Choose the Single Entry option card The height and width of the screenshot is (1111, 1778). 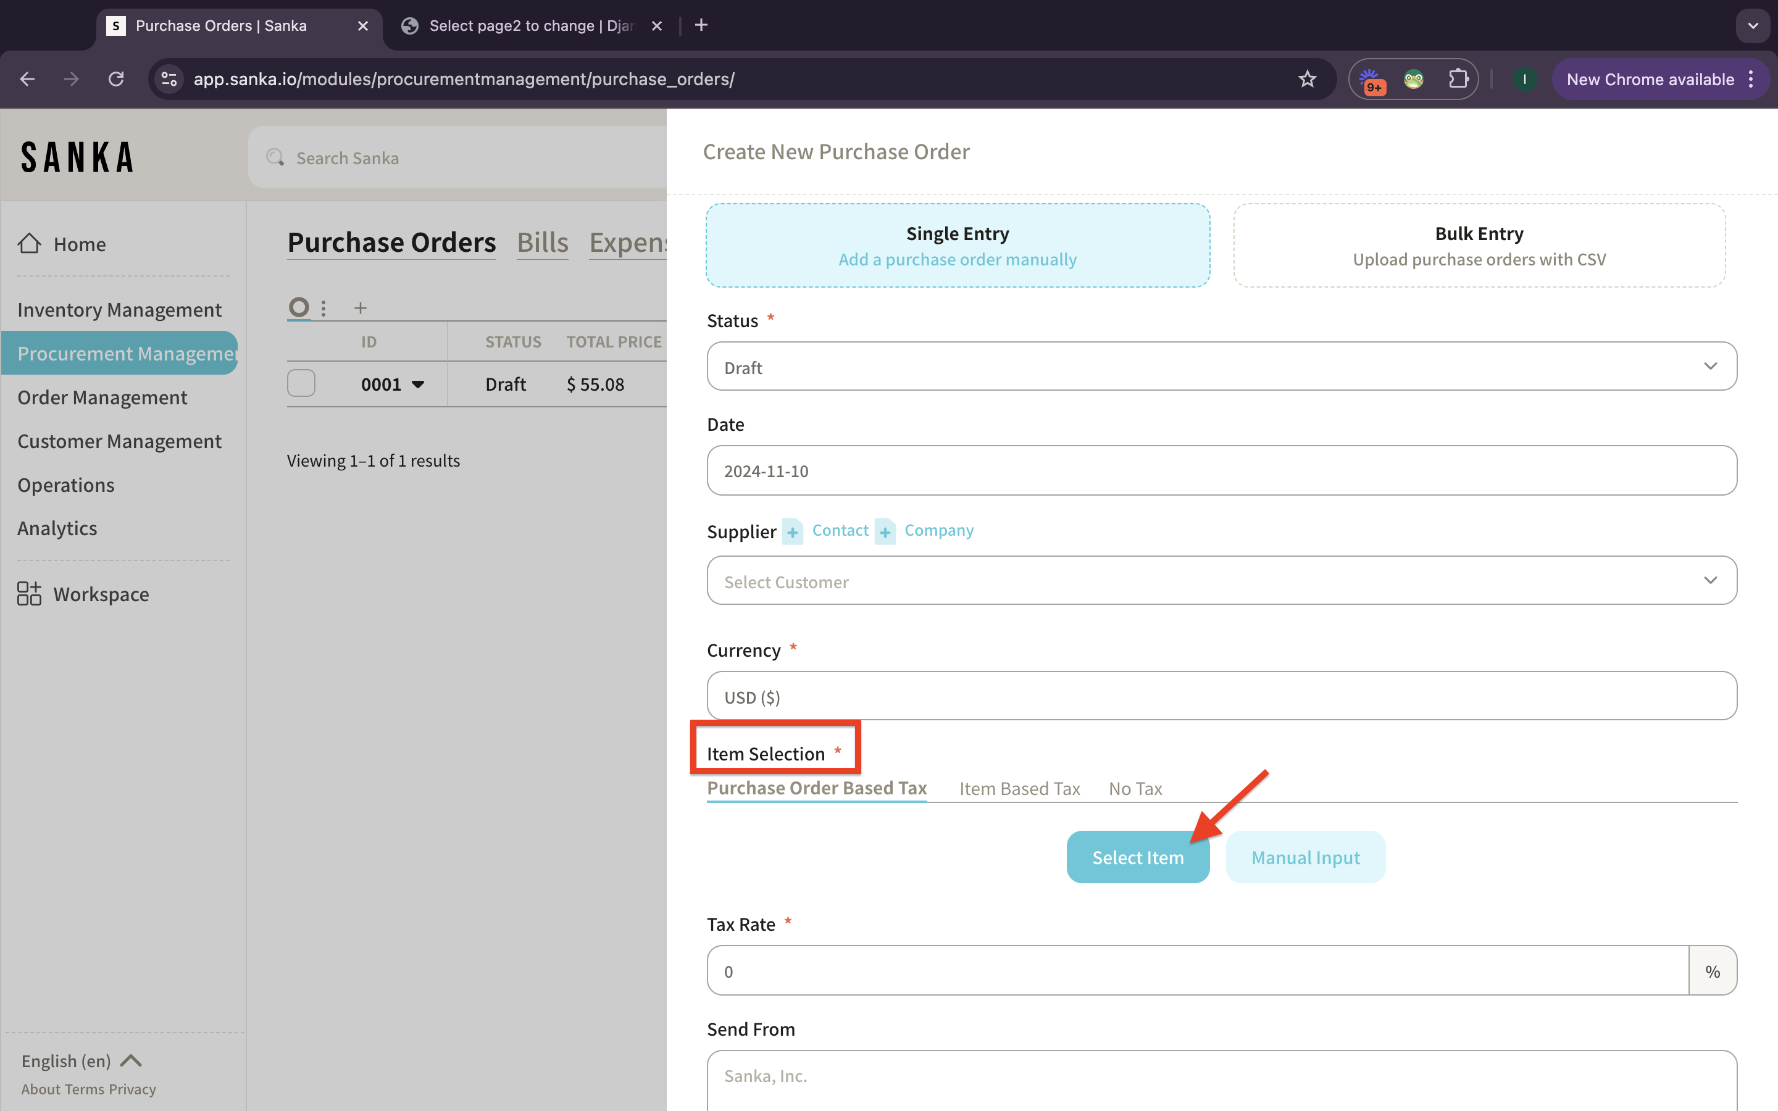958,246
